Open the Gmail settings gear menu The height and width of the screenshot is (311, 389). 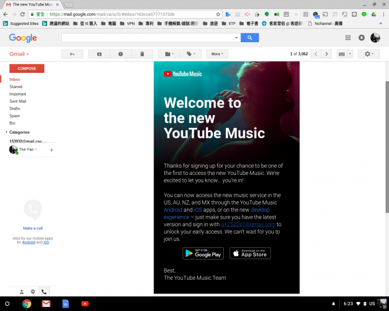[368, 54]
